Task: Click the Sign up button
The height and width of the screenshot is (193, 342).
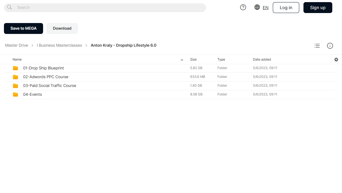Action: pyautogui.click(x=318, y=8)
